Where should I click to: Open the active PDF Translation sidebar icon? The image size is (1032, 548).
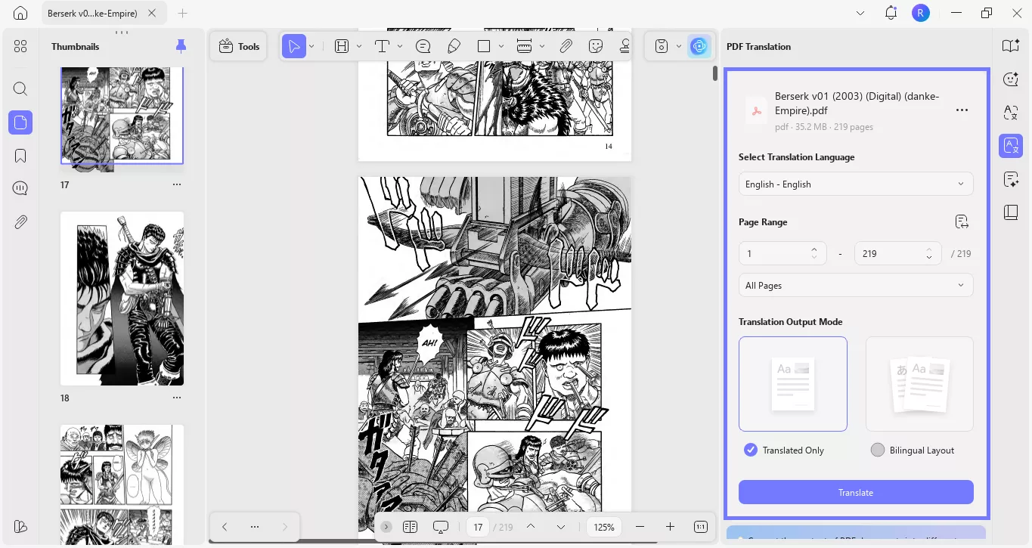coord(1011,146)
